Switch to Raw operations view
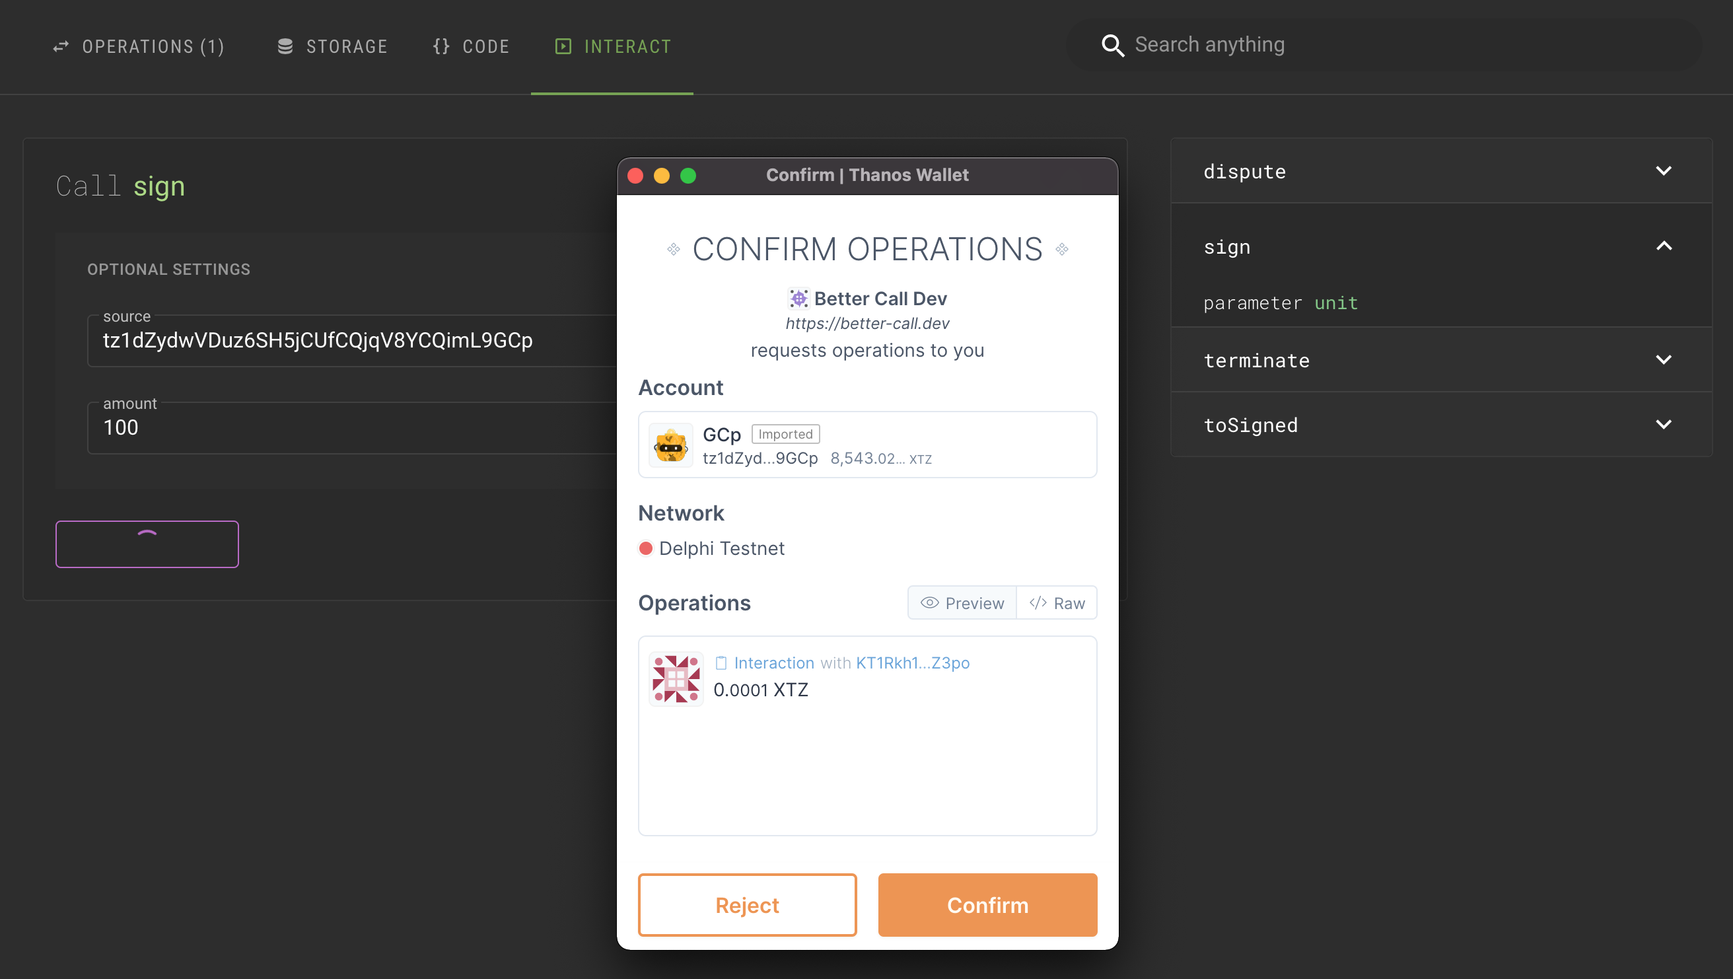This screenshot has height=979, width=1733. coord(1056,603)
